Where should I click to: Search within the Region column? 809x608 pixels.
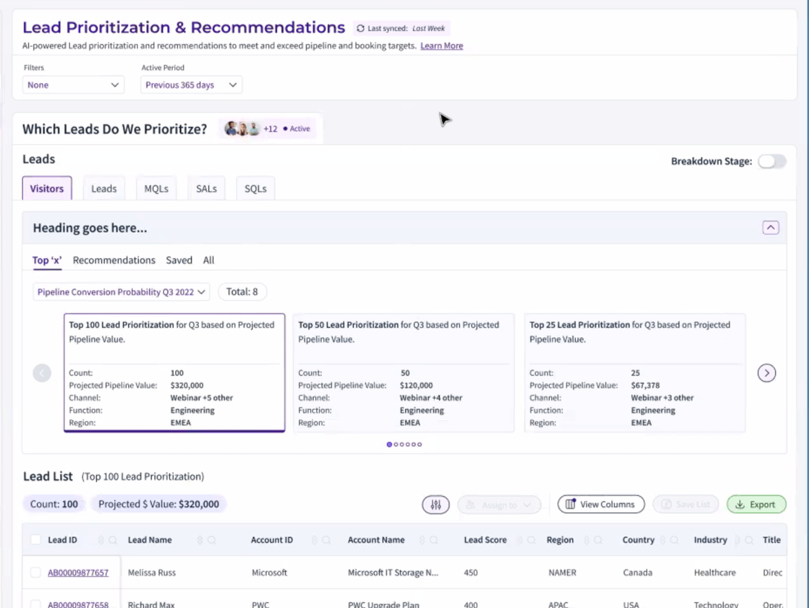598,540
